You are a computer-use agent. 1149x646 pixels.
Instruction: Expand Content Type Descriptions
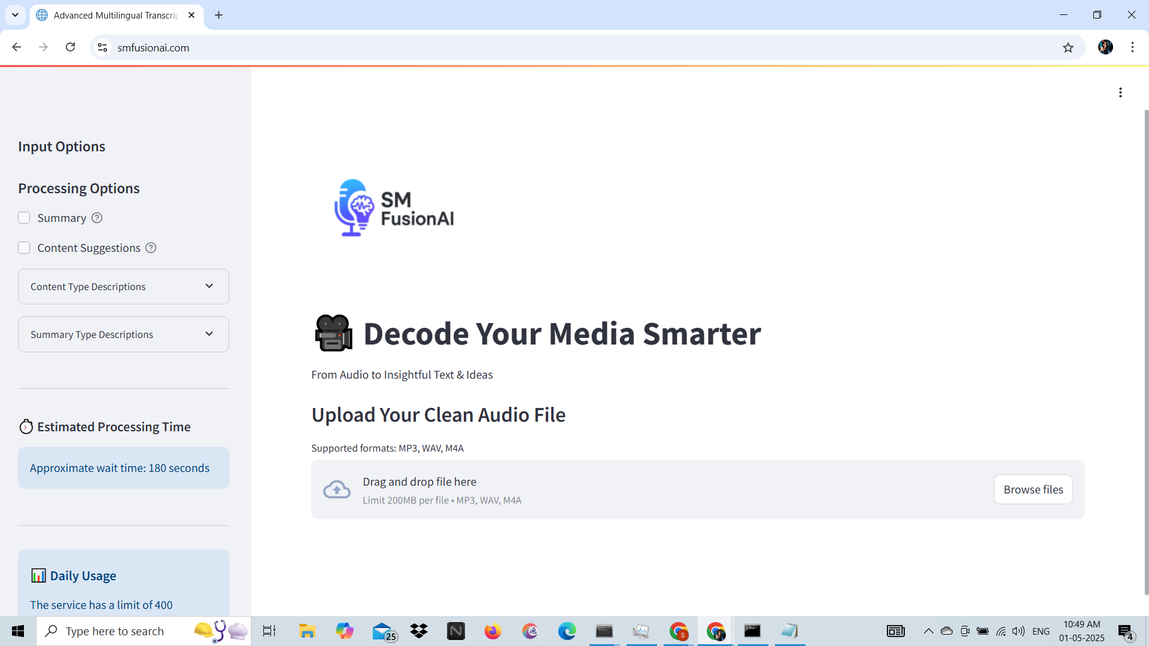coord(123,287)
